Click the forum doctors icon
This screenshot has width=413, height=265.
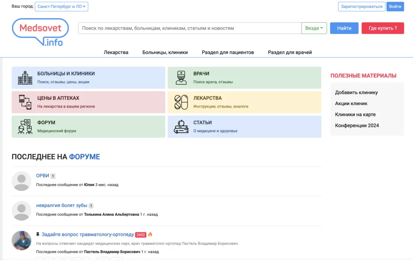click(x=25, y=127)
